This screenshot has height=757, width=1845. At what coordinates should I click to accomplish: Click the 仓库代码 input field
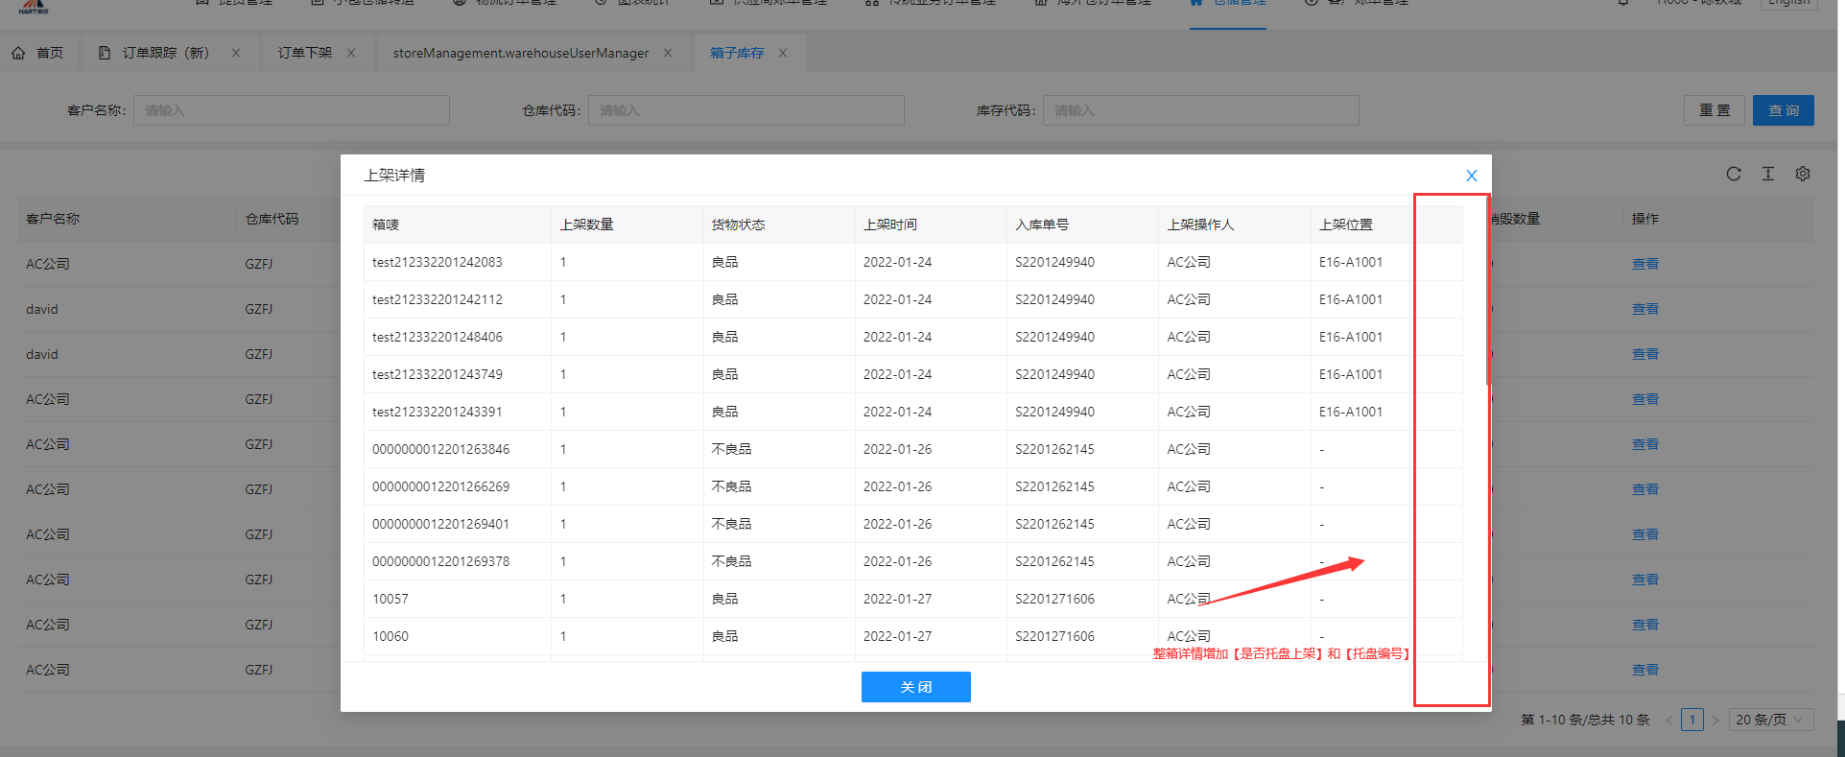[x=745, y=110]
